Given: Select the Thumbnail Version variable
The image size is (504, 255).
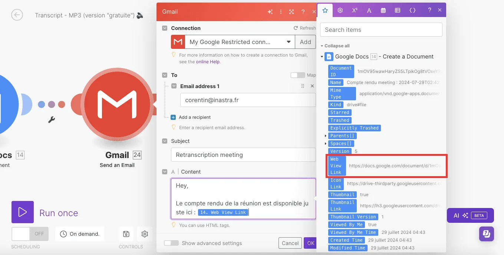Looking at the screenshot, I should click(x=353, y=217).
